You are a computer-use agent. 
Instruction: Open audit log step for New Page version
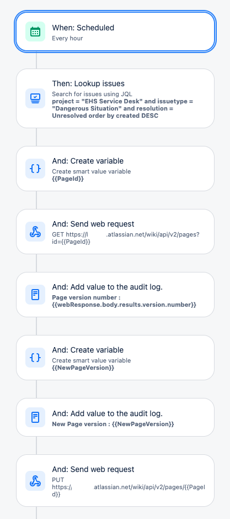coord(115,417)
